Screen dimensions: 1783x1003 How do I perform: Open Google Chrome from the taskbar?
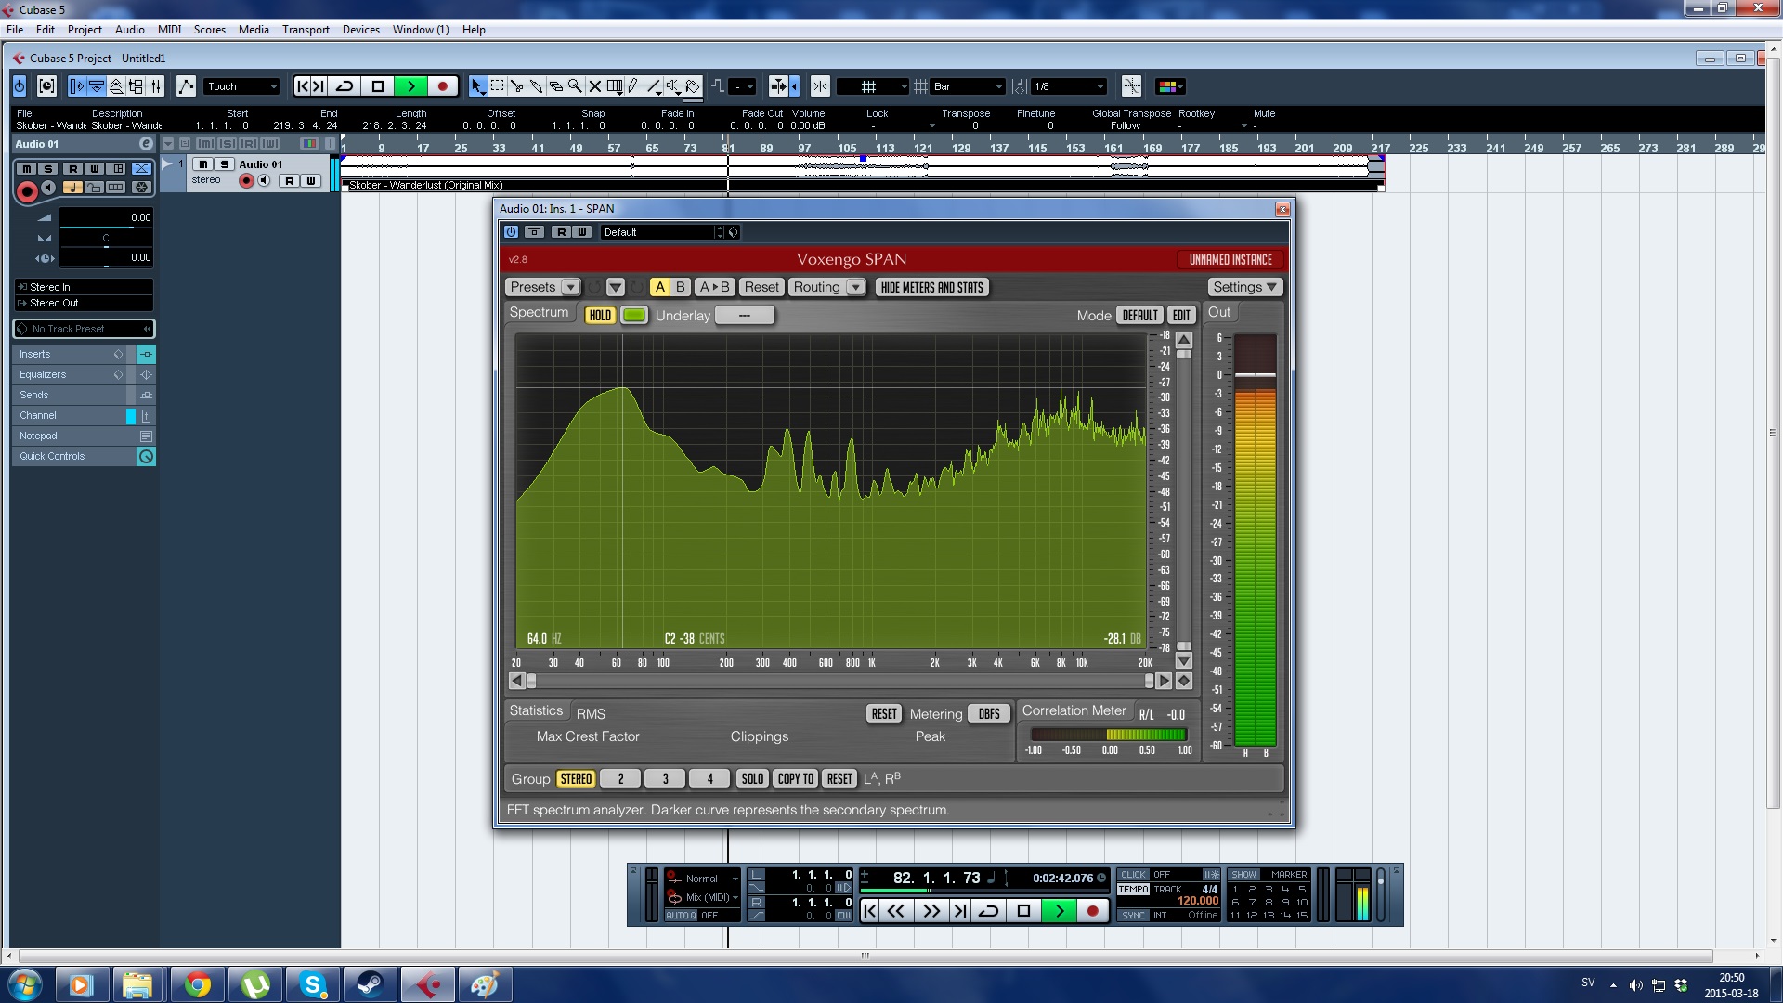point(197,984)
